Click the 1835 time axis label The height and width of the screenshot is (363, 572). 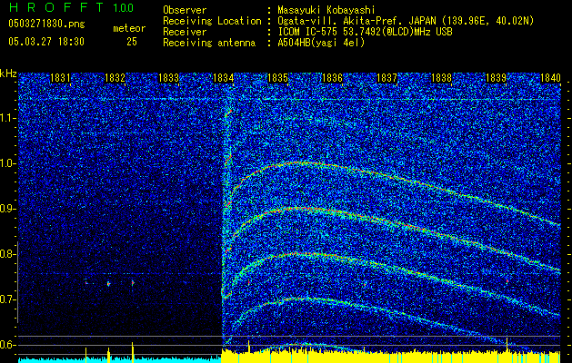pos(278,78)
